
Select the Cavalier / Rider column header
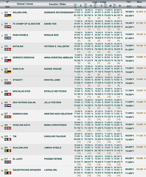coord(57,4)
